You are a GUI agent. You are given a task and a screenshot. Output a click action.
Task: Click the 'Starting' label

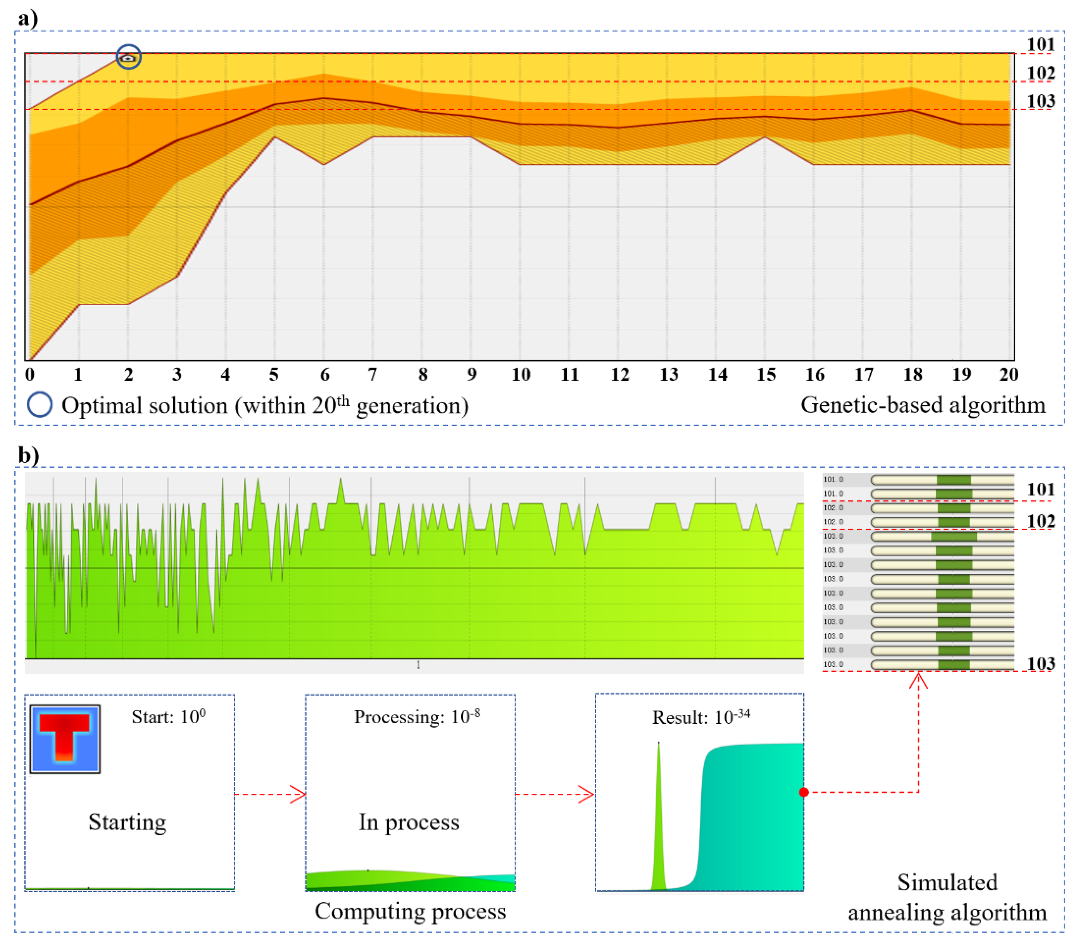coord(127,822)
